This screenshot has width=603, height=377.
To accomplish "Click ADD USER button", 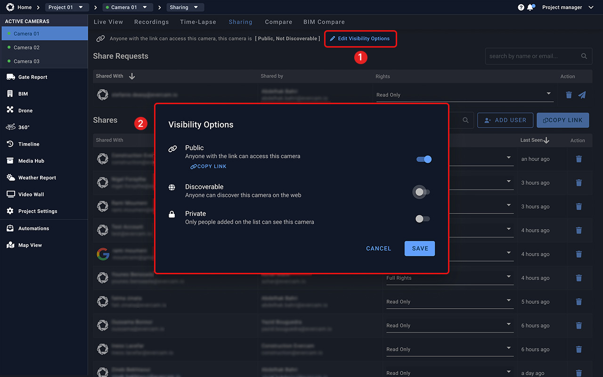I will (x=505, y=120).
